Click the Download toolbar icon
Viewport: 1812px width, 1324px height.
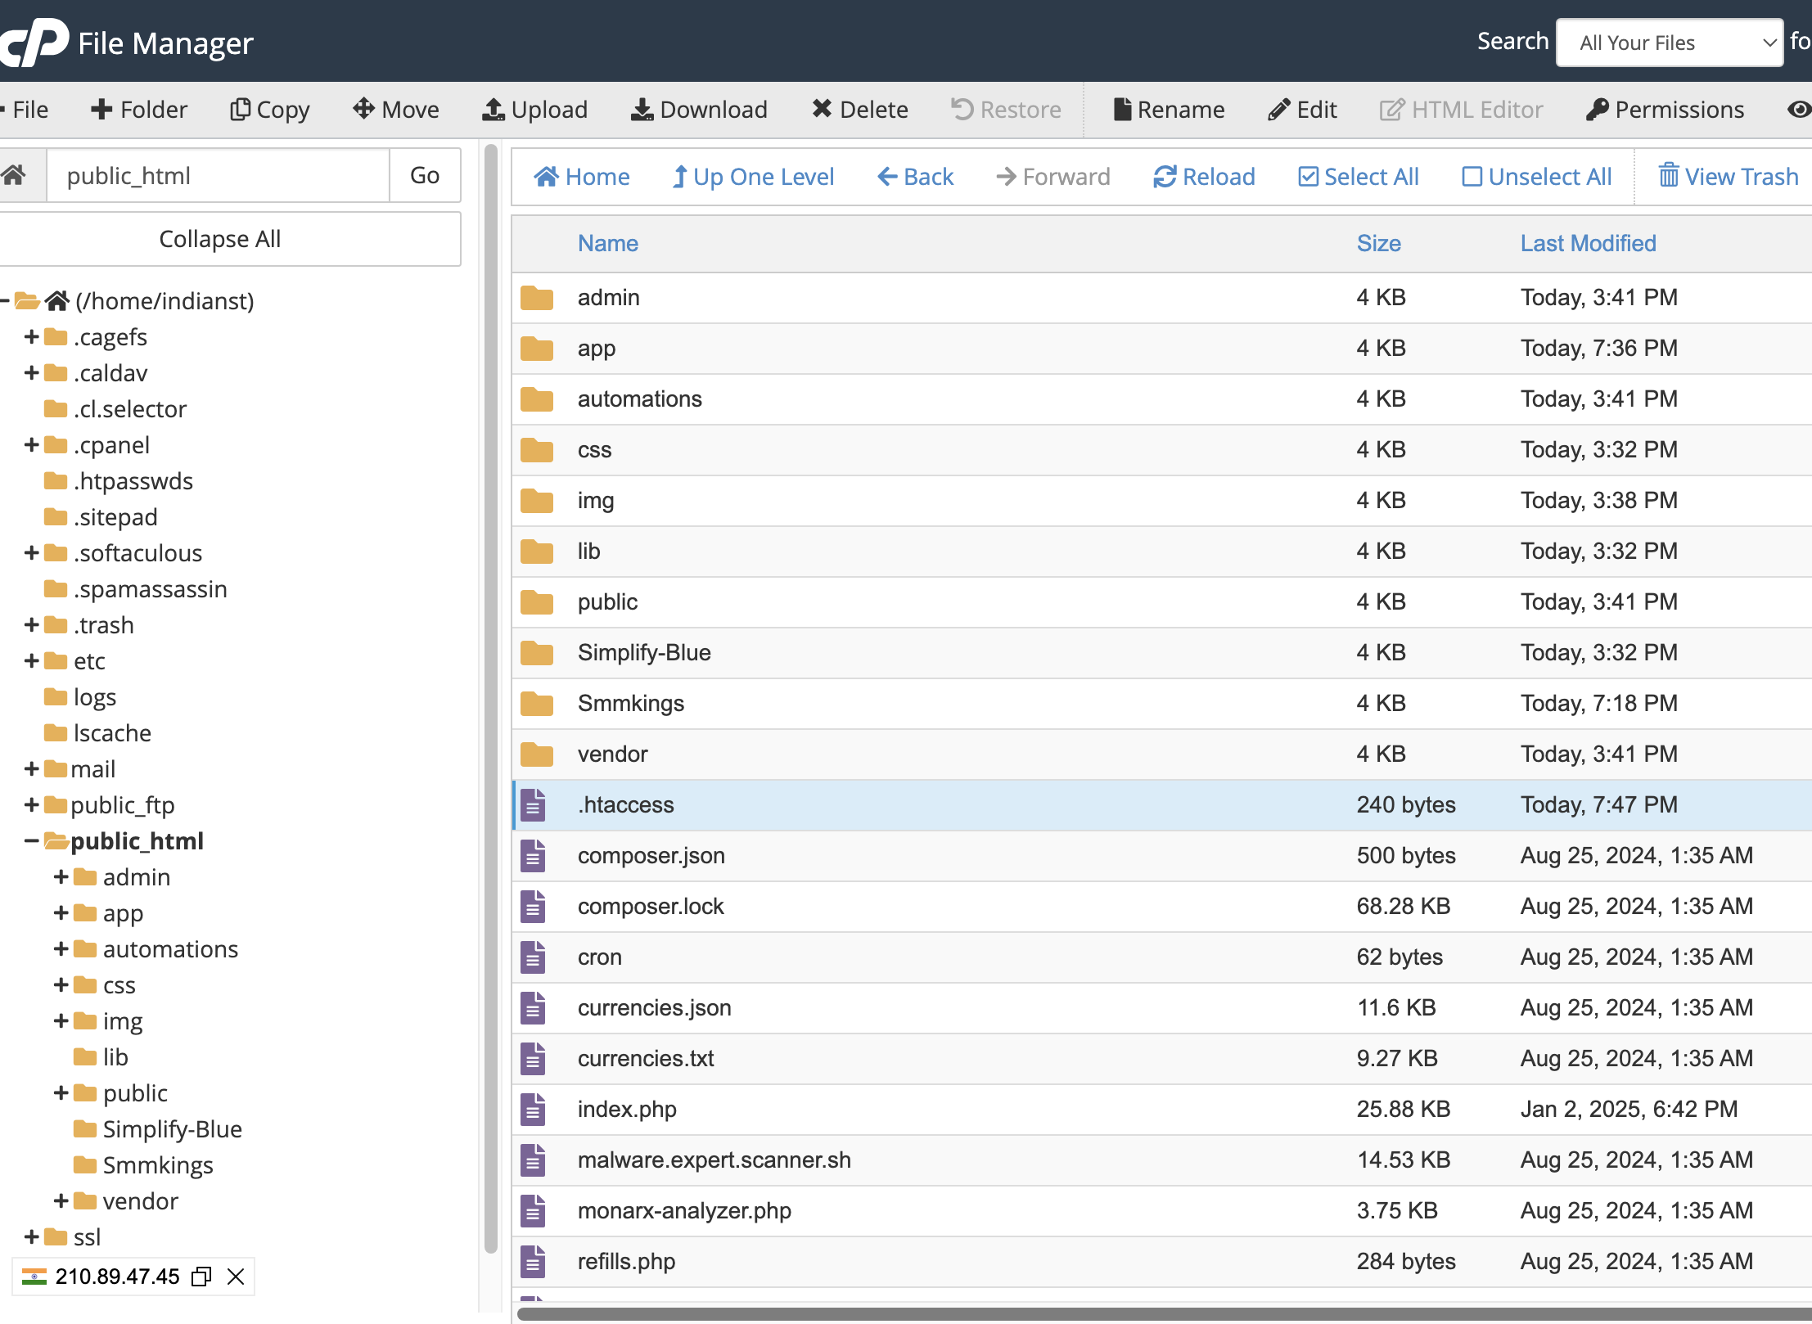tap(642, 110)
